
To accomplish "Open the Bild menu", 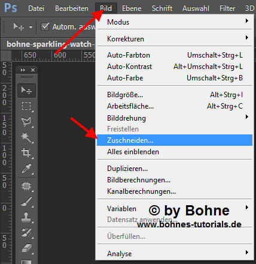I will pos(106,8).
